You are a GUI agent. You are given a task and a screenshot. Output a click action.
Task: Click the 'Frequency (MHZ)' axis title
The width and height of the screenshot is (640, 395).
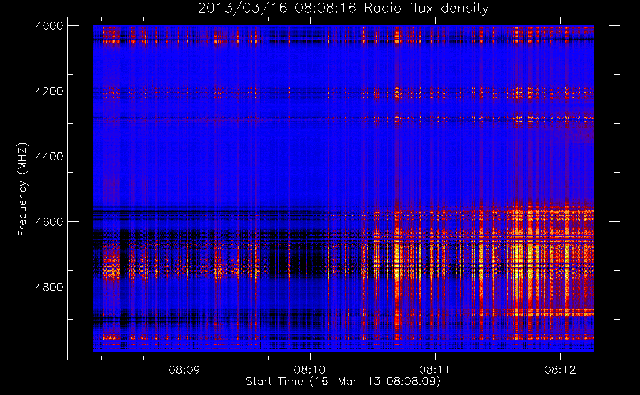point(23,190)
